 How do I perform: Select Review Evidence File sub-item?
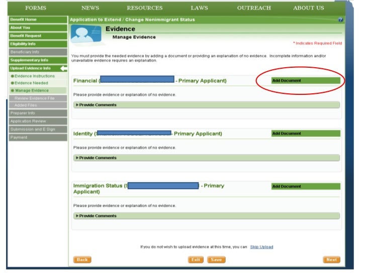pos(38,98)
